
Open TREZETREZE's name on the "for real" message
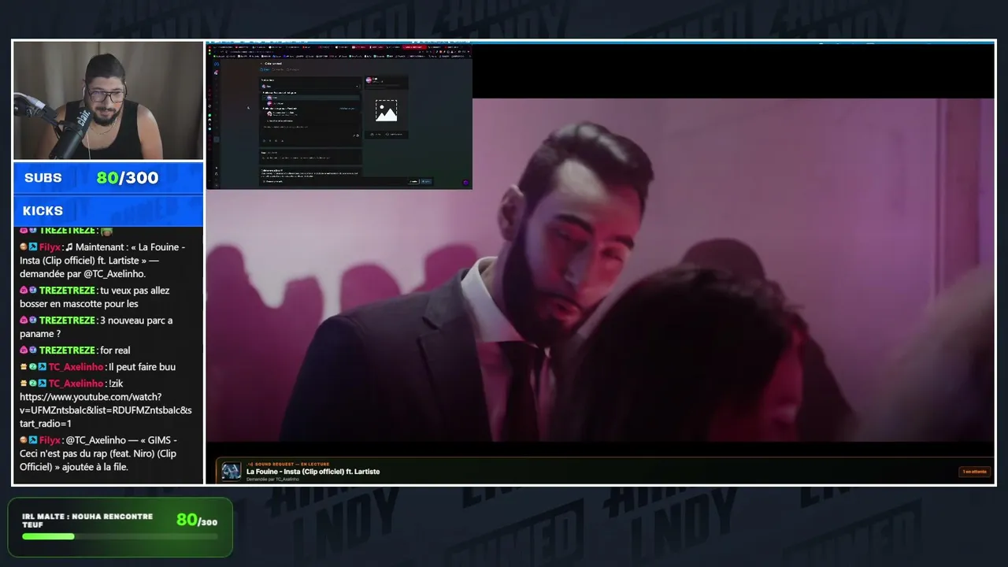tap(67, 350)
